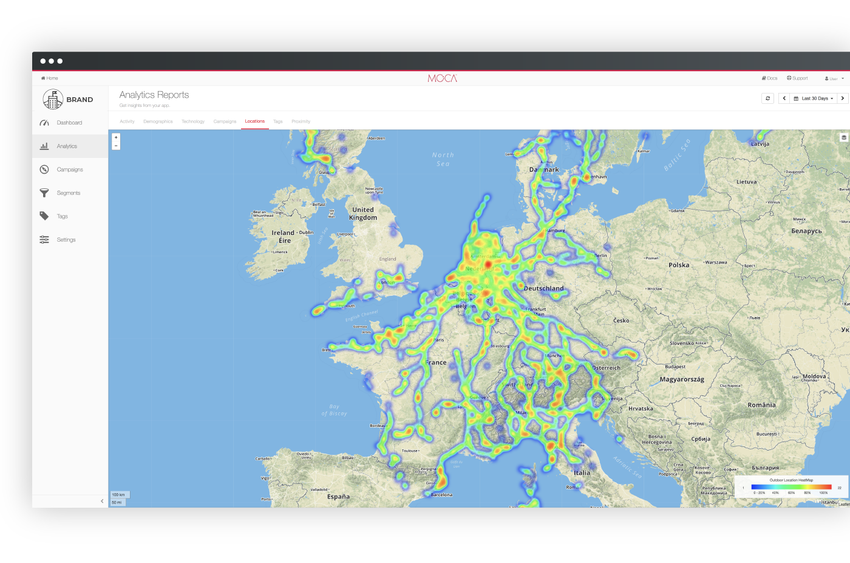Click the Lietuva map label
The image size is (850, 563).
pyautogui.click(x=747, y=182)
